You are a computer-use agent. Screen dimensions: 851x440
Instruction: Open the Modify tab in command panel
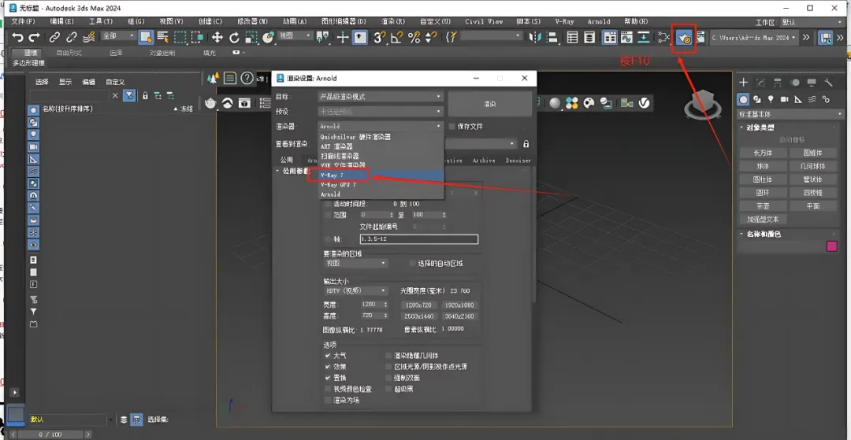coord(760,83)
